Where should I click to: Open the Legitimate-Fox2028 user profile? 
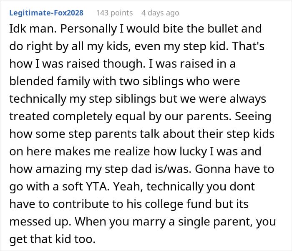click(46, 13)
